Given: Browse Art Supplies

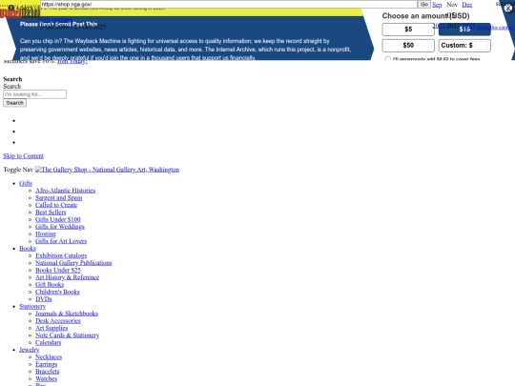Looking at the screenshot, I should (51, 328).
